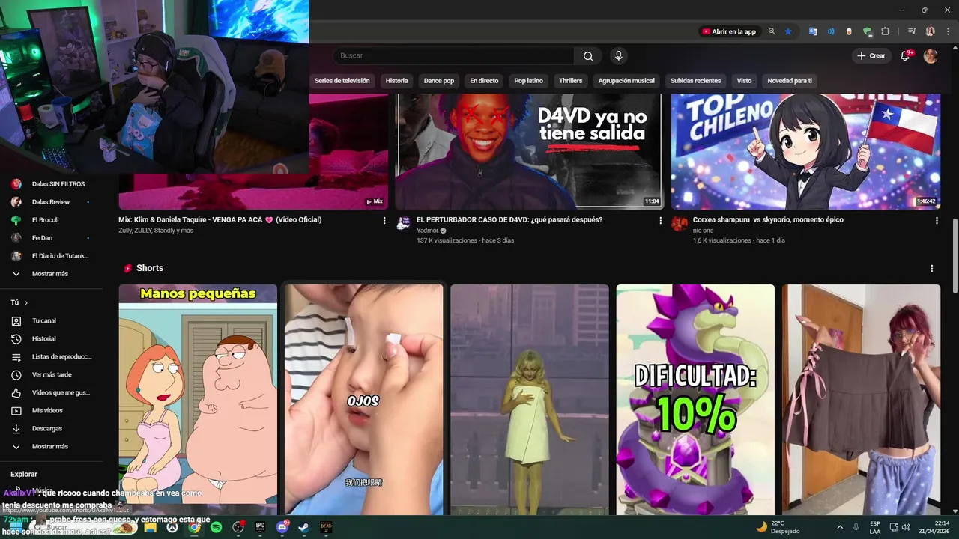Screen dimensions: 959x539
Task: Open the DIFICULTAD 10% Short
Action: (x=695, y=399)
